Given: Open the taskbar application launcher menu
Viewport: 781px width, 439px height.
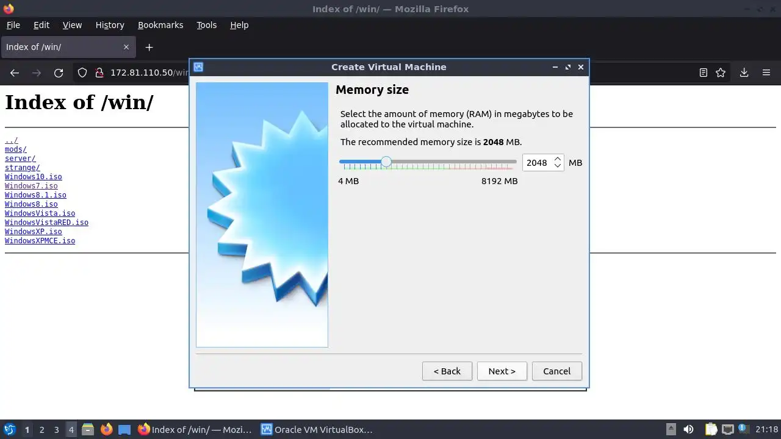Looking at the screenshot, I should tap(9, 429).
